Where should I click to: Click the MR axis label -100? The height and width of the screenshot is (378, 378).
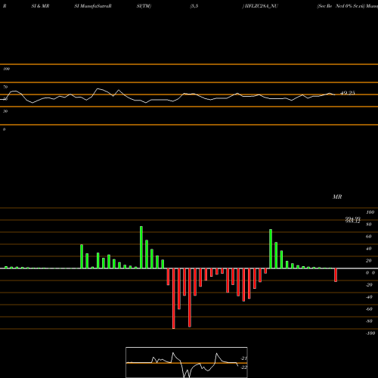(x=370, y=333)
